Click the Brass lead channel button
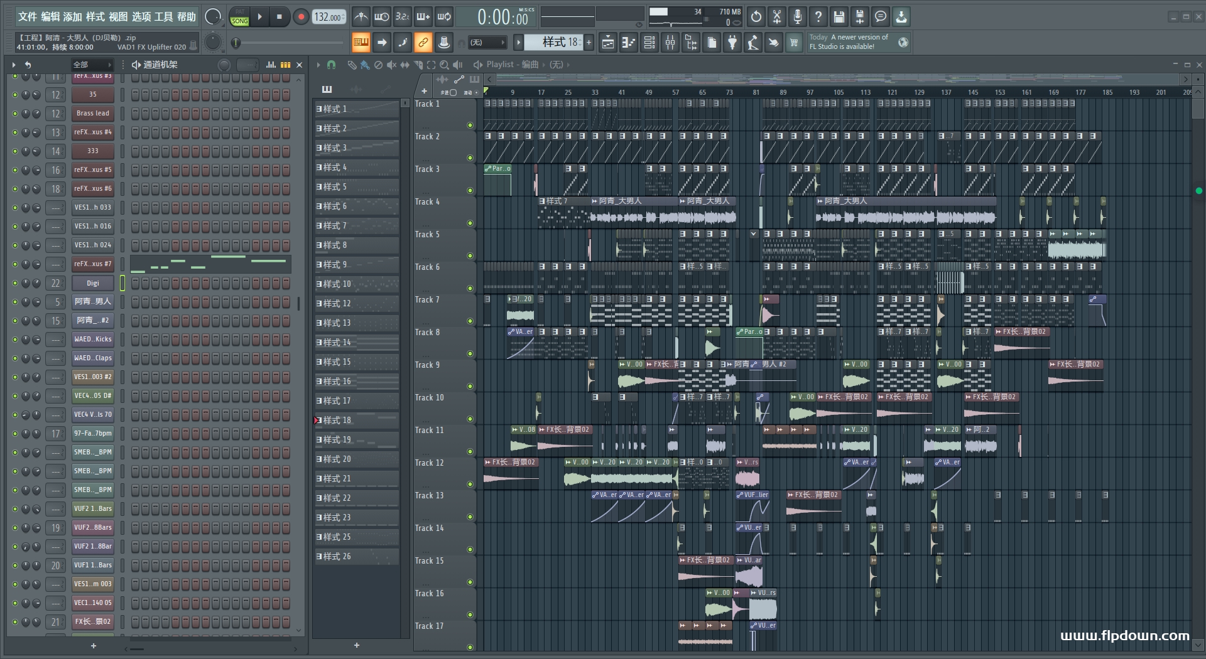Screen dimensions: 1206x659 (93, 114)
